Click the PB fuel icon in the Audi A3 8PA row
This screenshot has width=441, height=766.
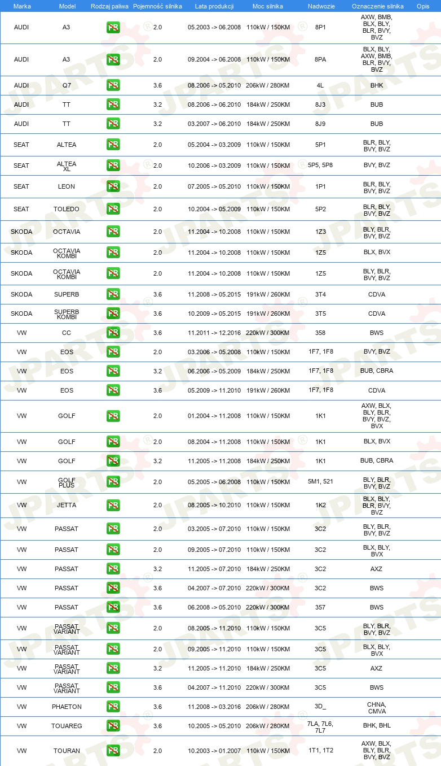coord(113,59)
